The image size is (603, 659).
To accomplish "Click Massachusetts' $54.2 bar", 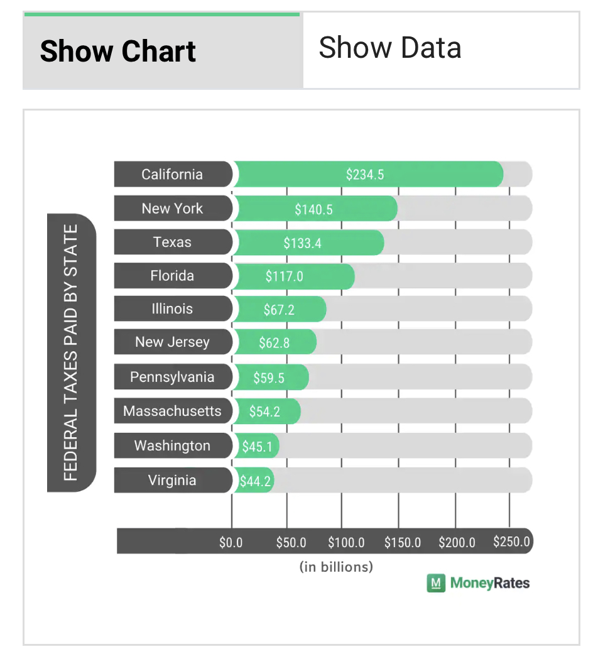I will [267, 411].
